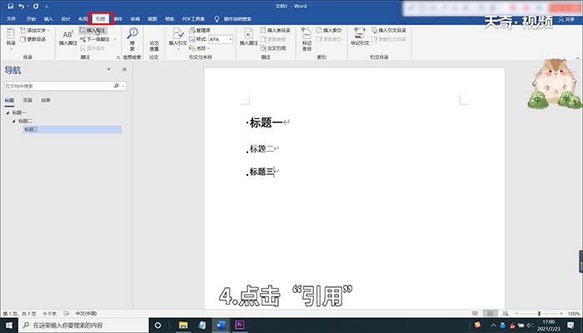Click the 100% zoom level
Image resolution: width=583 pixels, height=333 pixels.
574,314
